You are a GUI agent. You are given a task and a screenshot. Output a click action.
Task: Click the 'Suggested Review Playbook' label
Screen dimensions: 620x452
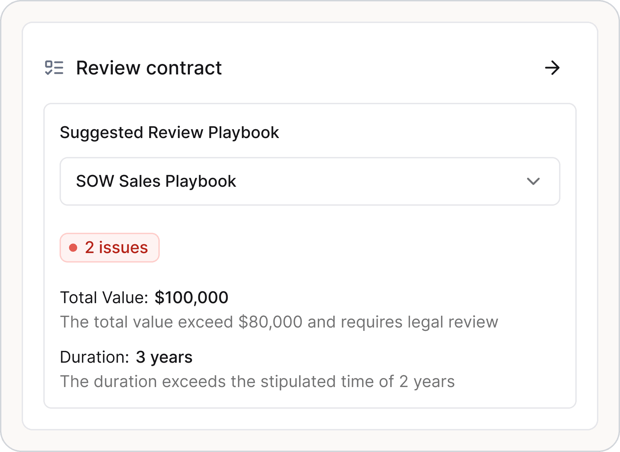pos(169,132)
